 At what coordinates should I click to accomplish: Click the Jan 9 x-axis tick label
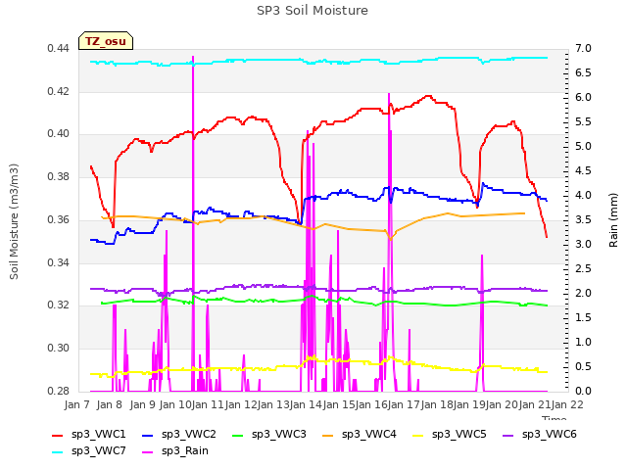(x=143, y=404)
